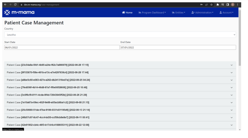Image resolution: width=248 pixels, height=138 pixels.
Task: Open the Entities menu
Action: coord(178,13)
